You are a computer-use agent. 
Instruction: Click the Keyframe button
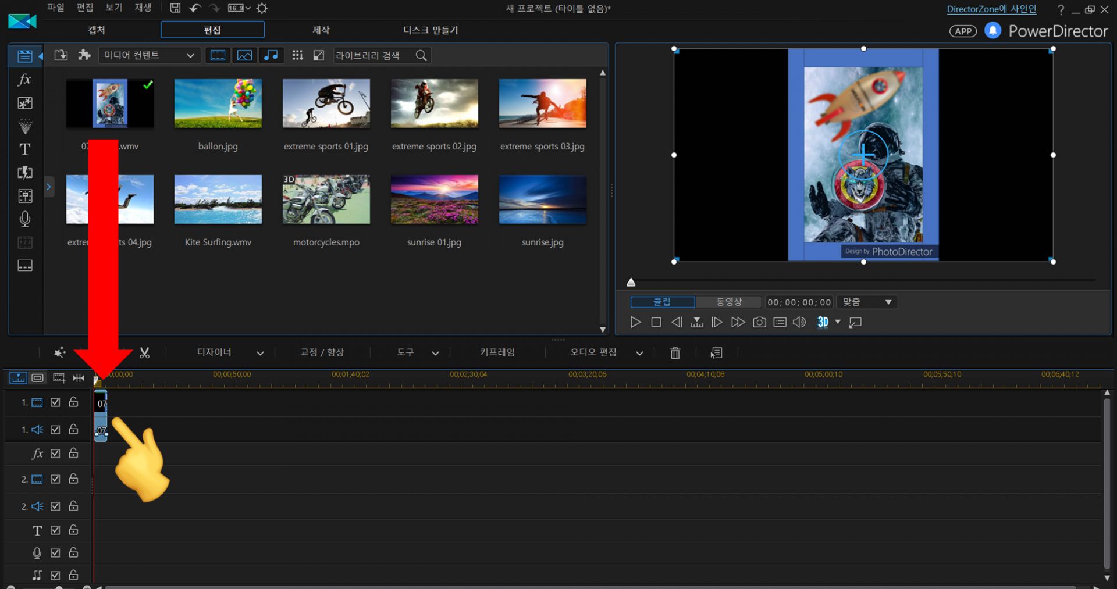pyautogui.click(x=497, y=352)
